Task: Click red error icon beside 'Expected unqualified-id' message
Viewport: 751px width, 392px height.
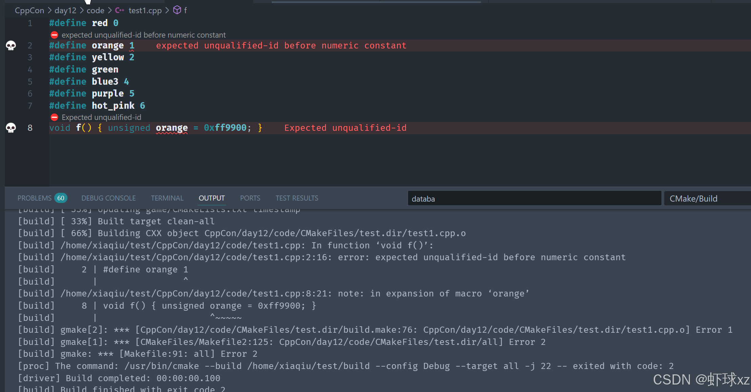Action: [54, 117]
